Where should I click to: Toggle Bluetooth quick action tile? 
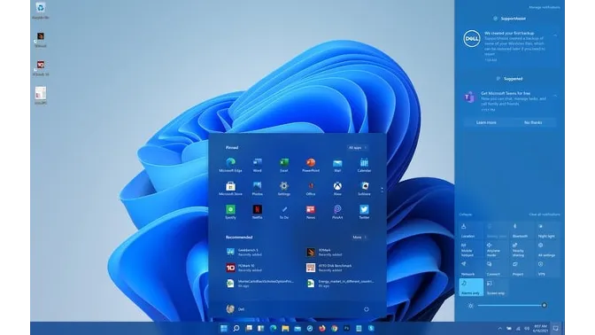point(521,230)
